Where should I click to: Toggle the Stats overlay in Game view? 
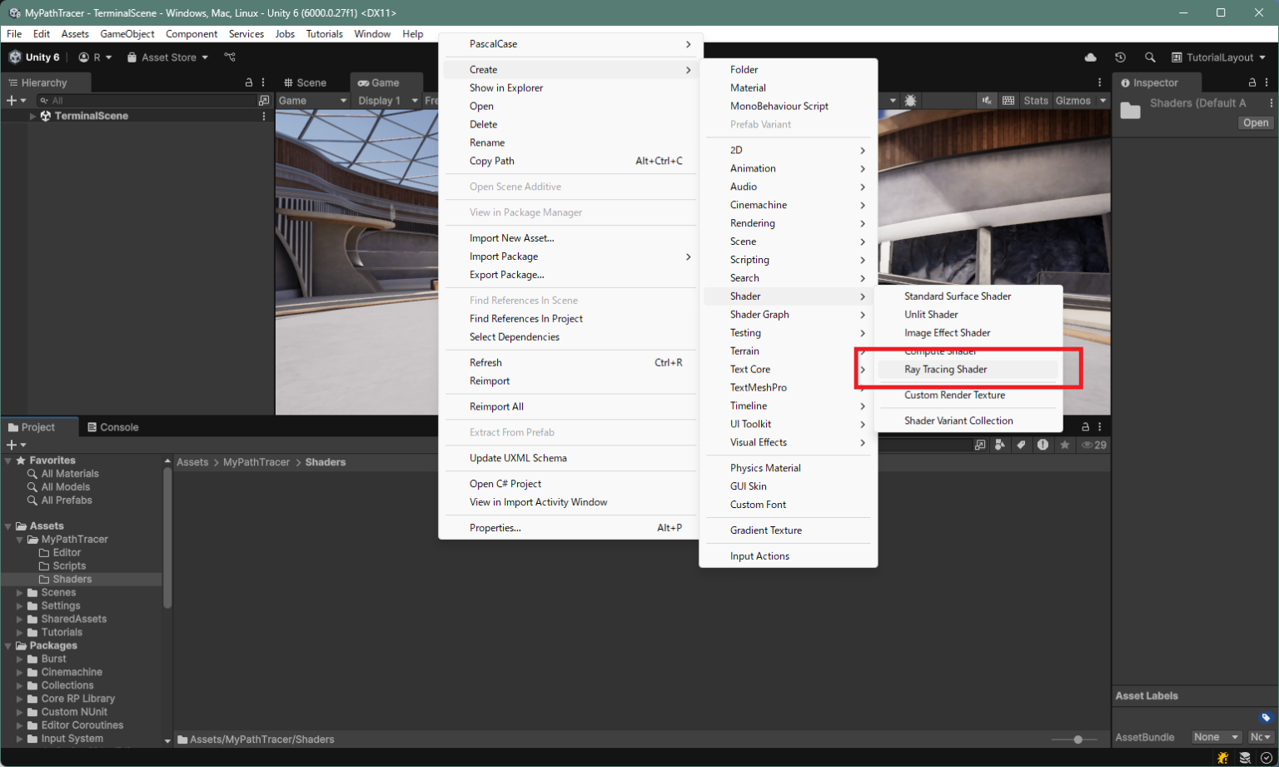(x=1036, y=100)
